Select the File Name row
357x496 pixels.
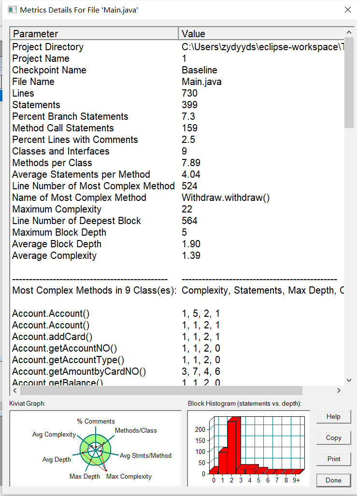click(x=177, y=82)
